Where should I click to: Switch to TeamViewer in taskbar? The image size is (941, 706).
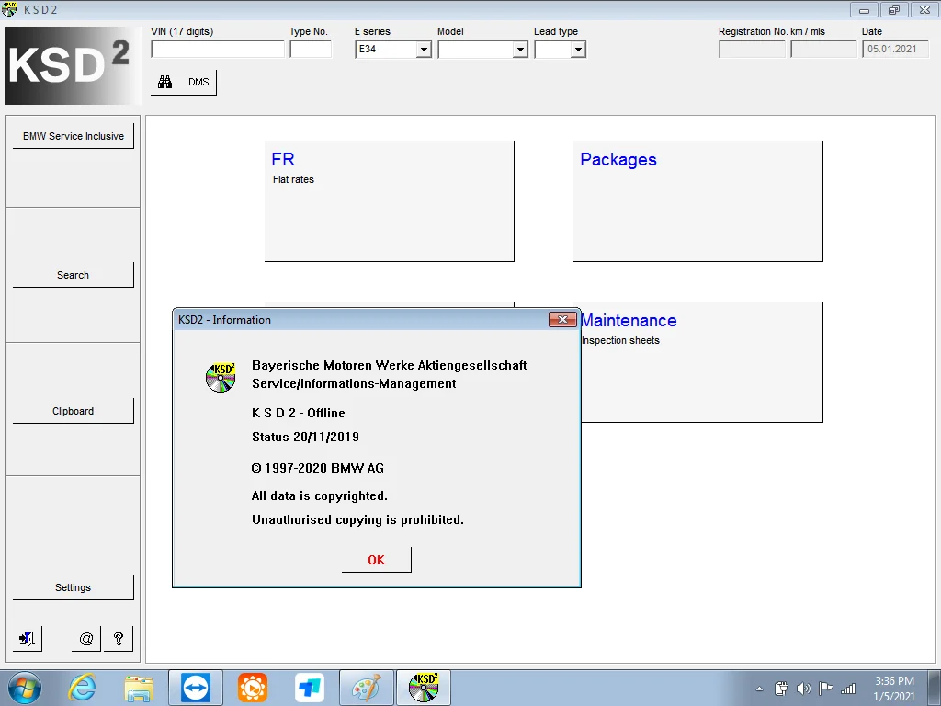pos(196,688)
